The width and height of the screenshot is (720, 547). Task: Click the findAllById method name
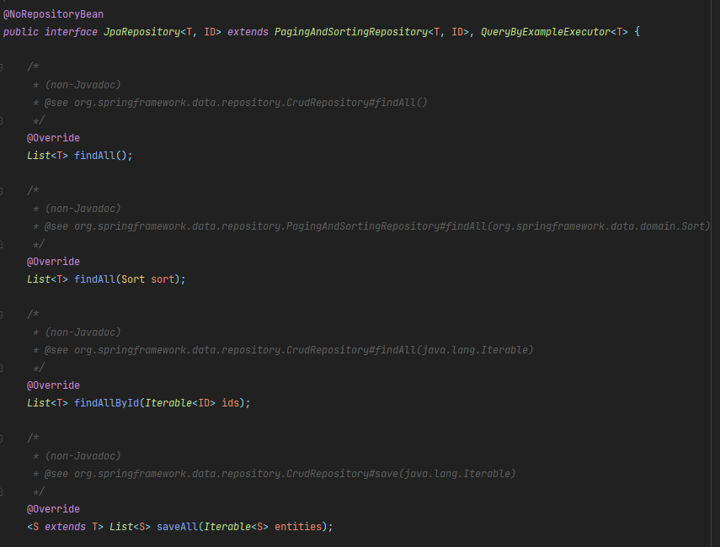tap(106, 403)
